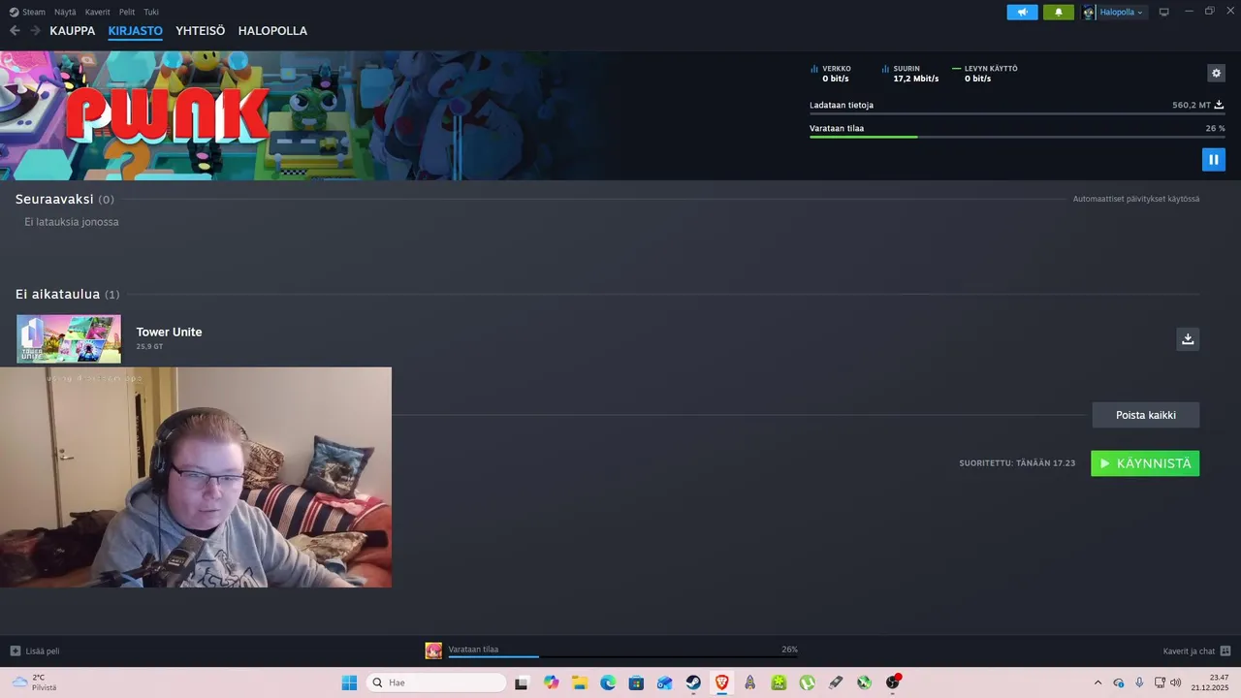Open Outlook from the taskbar
Viewport: 1241px width, 698px height.
point(665,682)
